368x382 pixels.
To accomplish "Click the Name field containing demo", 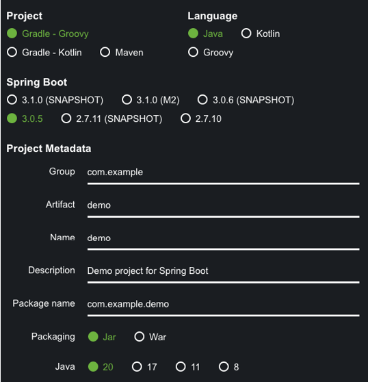I will click(224, 242).
